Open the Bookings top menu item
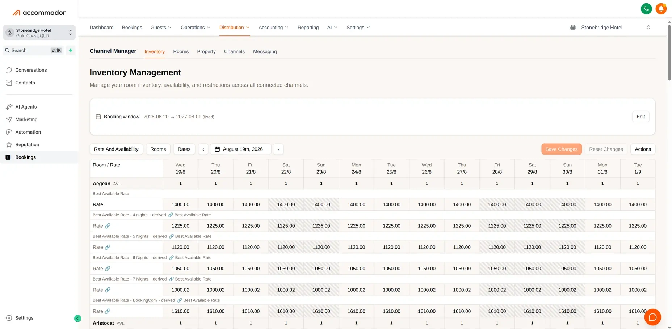The image size is (672, 329). [132, 28]
